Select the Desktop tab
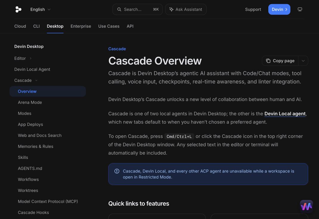 [55, 26]
